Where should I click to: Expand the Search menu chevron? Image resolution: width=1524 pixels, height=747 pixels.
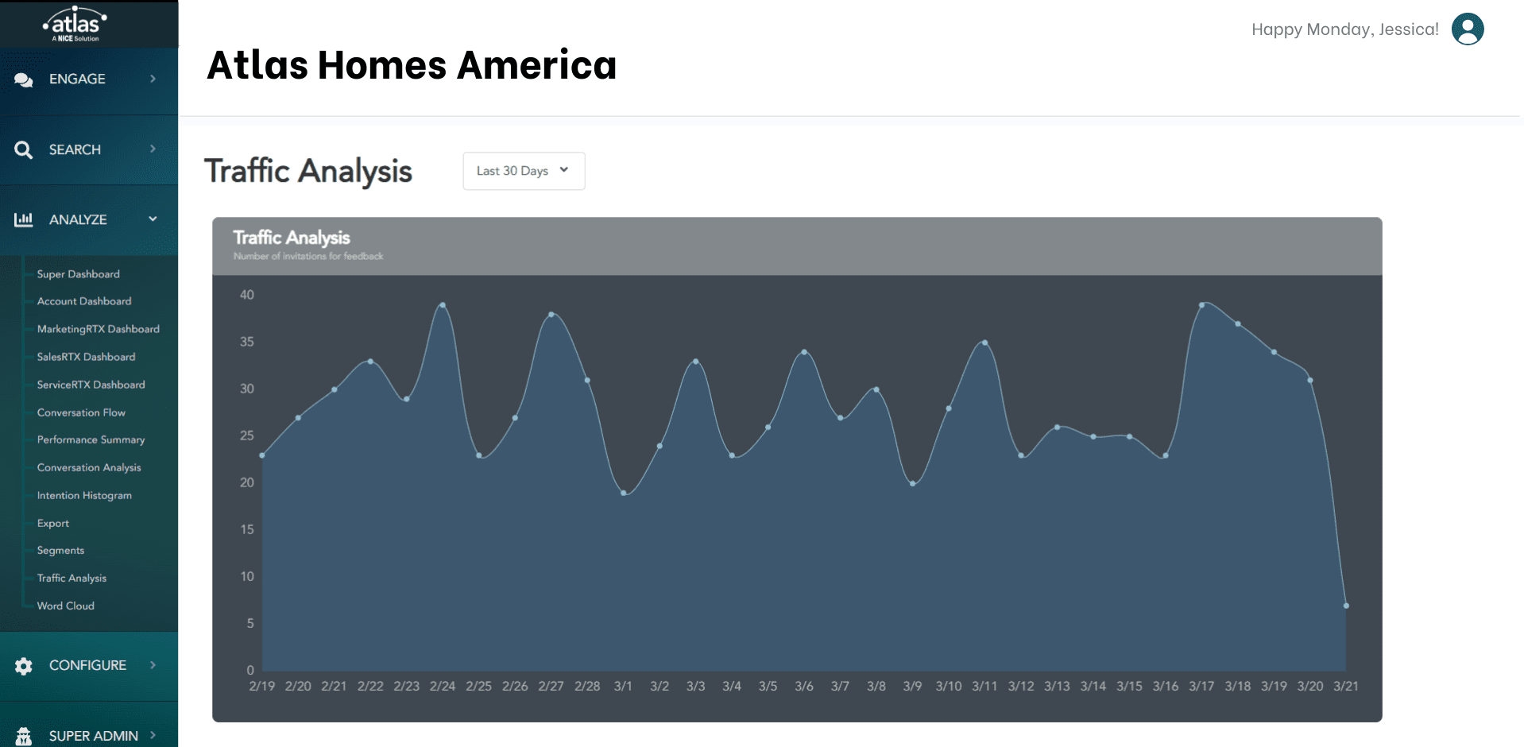[x=153, y=149]
